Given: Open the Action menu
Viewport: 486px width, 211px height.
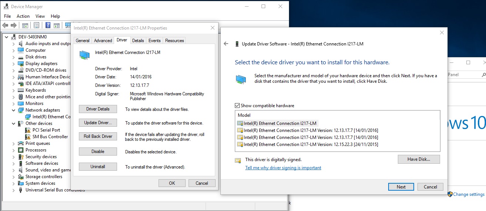Looking at the screenshot, I should 23,16.
